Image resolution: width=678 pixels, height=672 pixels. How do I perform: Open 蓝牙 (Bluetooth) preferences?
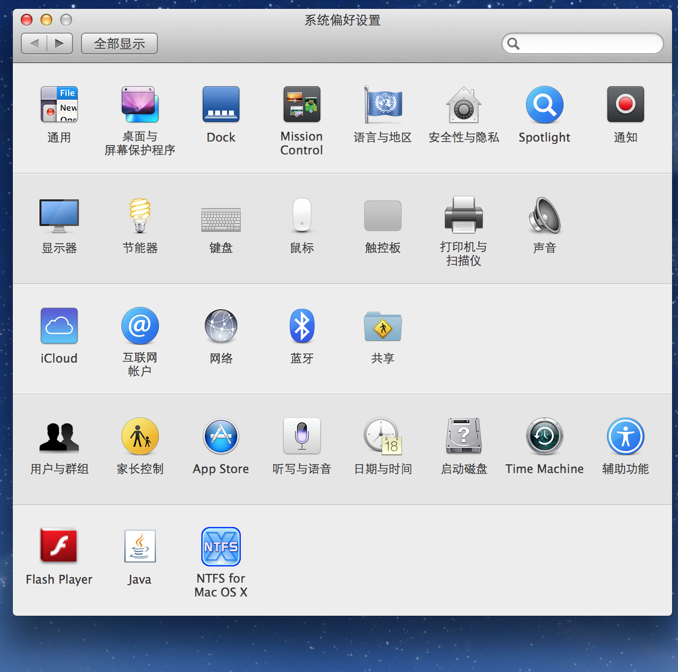click(301, 326)
